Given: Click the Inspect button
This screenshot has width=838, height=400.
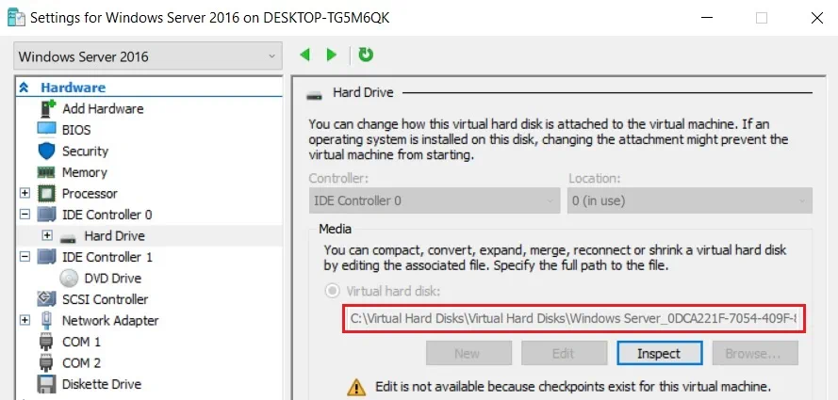Looking at the screenshot, I should (659, 353).
